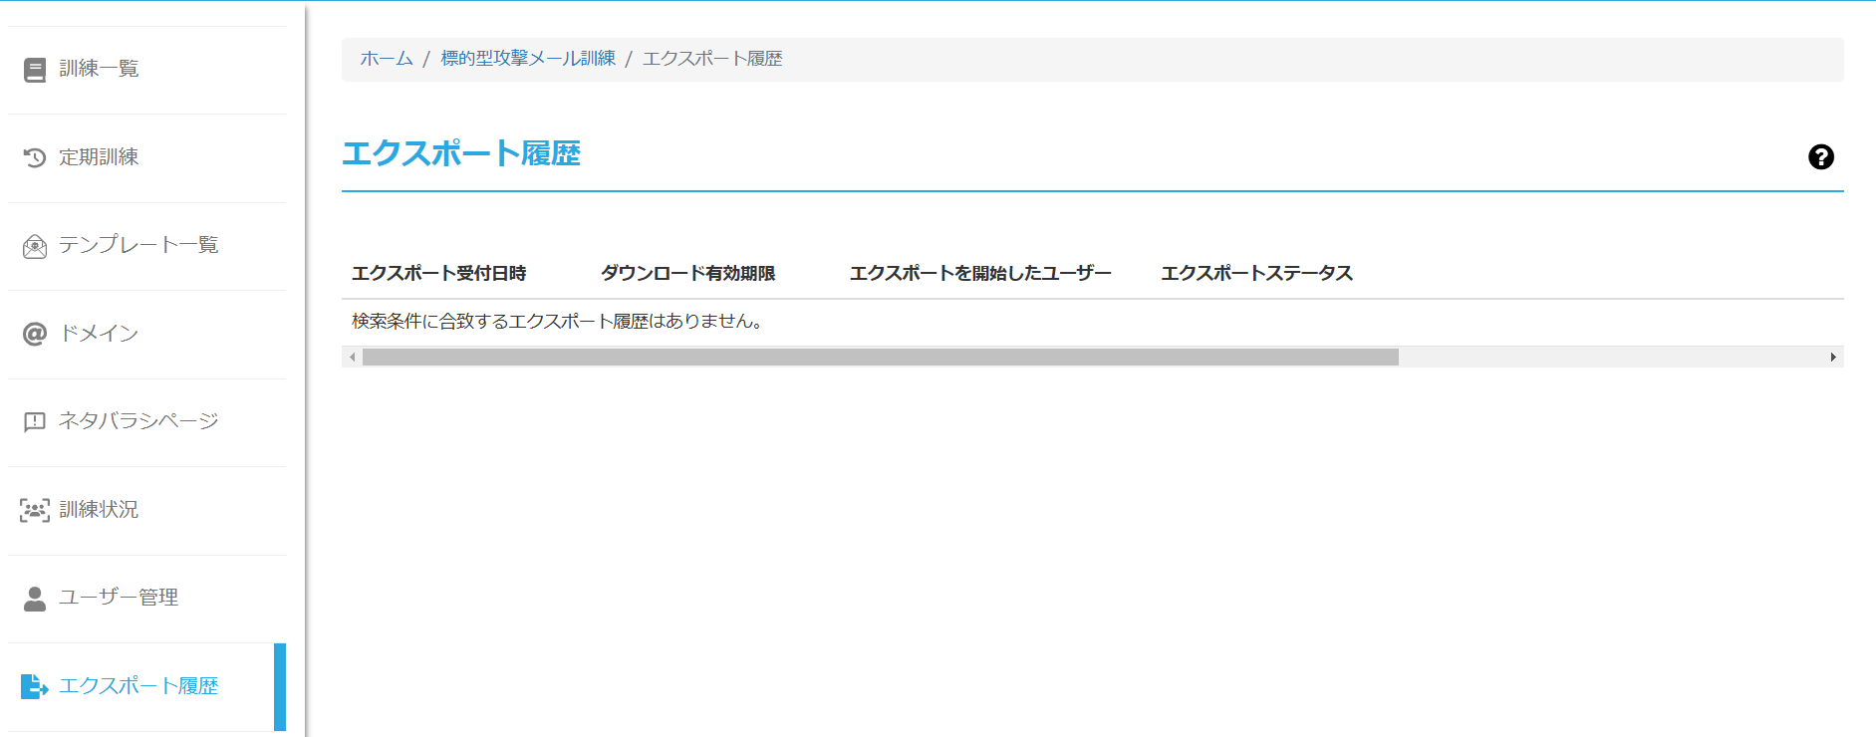Click the エクスポートステータス column header

pyautogui.click(x=1256, y=273)
